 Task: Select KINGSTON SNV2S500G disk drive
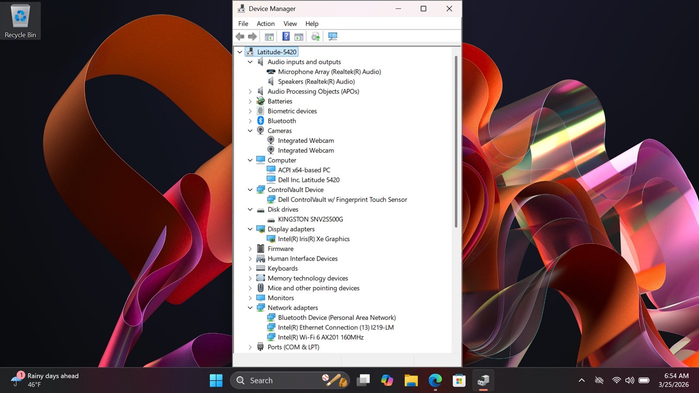point(311,219)
